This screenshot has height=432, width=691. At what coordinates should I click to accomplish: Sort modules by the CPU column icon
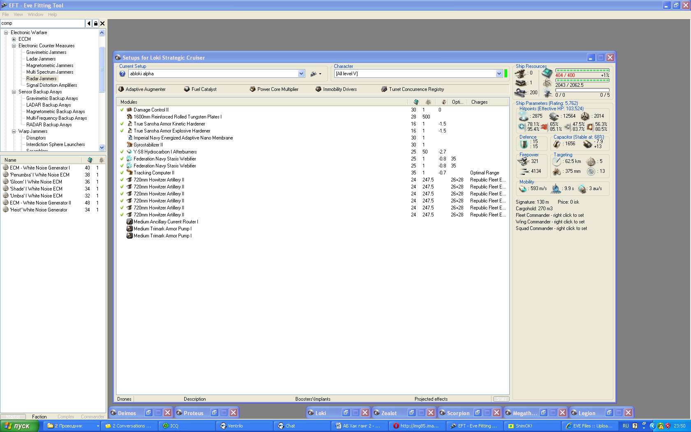tap(416, 102)
